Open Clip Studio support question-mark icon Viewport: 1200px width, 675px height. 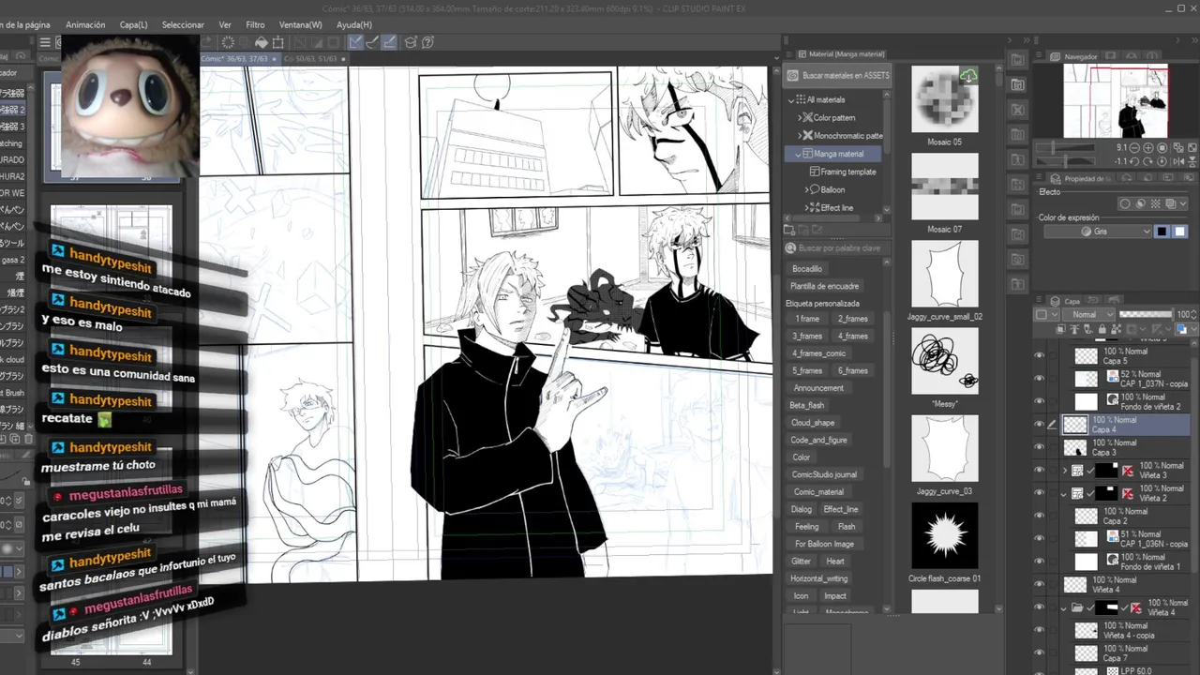pyautogui.click(x=427, y=42)
